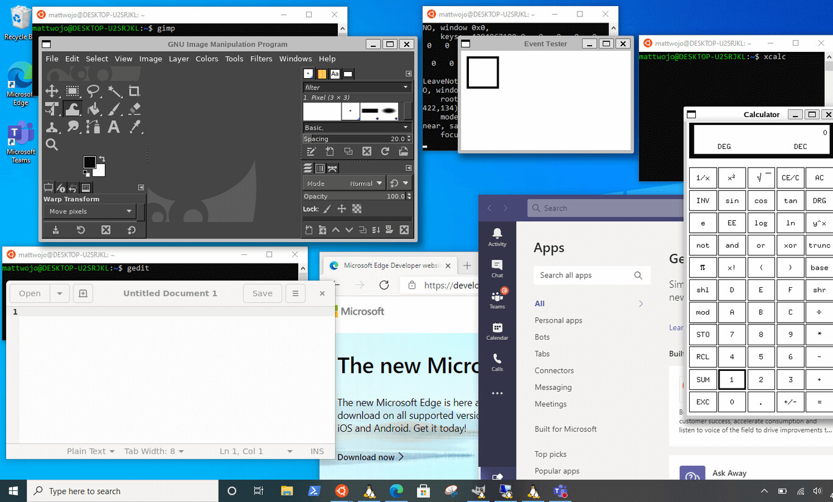Select the Text tool in GIMP
This screenshot has height=502, width=833.
[113, 127]
